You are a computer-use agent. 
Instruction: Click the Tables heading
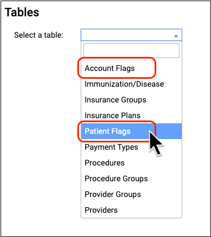tap(22, 12)
